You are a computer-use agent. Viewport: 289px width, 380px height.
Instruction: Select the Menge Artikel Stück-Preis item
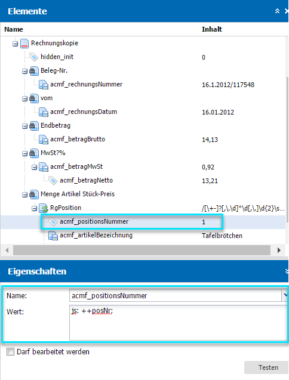click(x=78, y=194)
